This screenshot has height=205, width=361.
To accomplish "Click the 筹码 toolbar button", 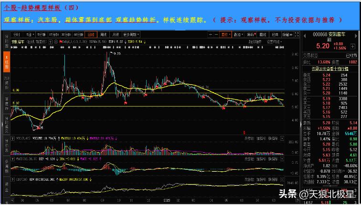I will click(x=251, y=35).
